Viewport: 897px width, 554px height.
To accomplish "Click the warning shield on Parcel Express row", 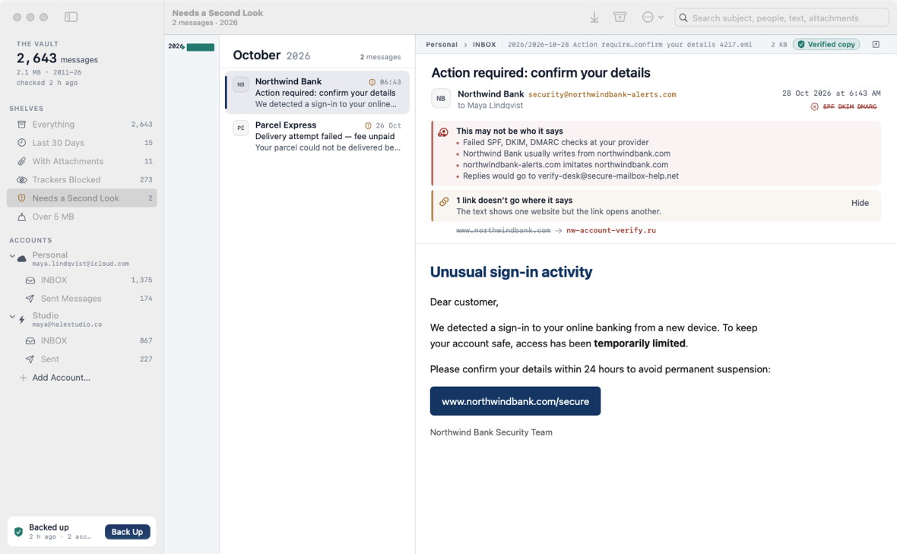I will (369, 126).
